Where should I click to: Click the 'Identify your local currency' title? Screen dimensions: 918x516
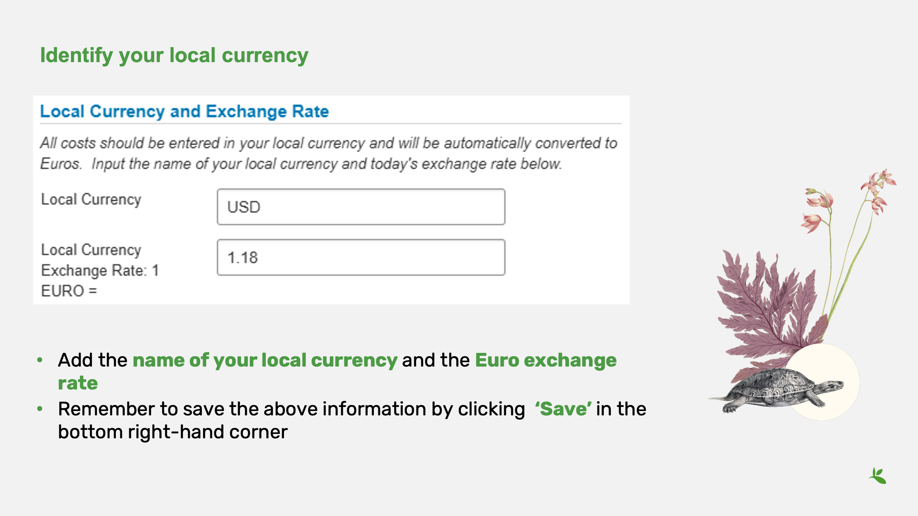click(174, 55)
